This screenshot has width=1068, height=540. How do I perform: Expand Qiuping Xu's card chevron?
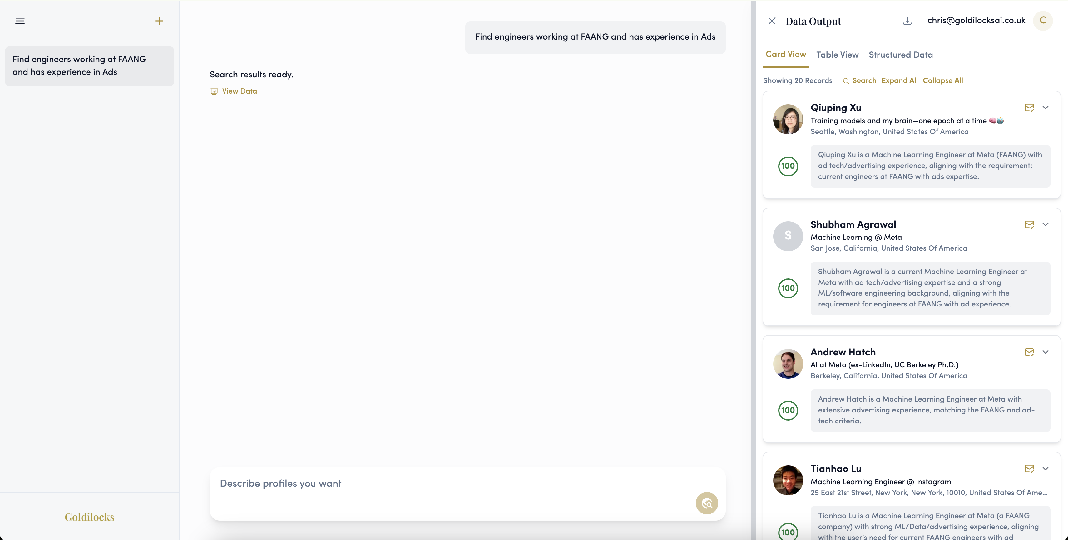[x=1046, y=108]
